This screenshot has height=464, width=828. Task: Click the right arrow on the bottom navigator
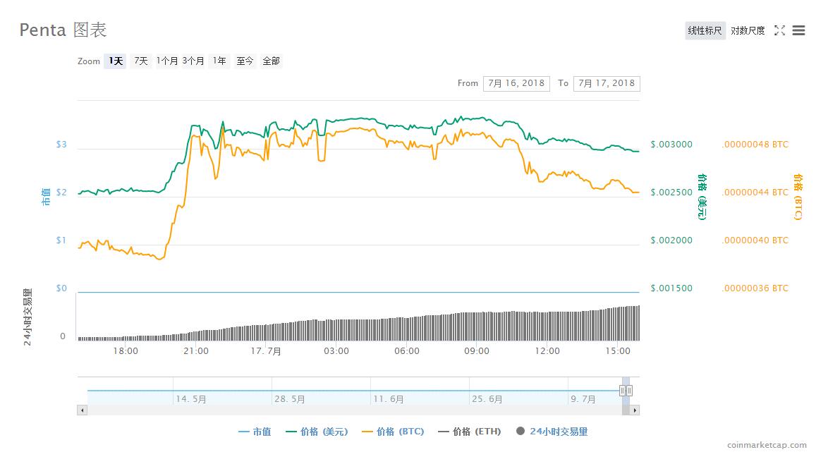634,410
